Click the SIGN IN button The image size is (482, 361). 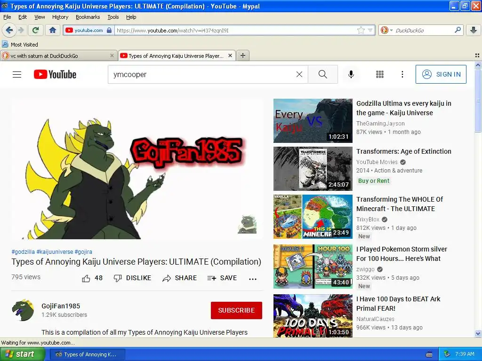441,74
